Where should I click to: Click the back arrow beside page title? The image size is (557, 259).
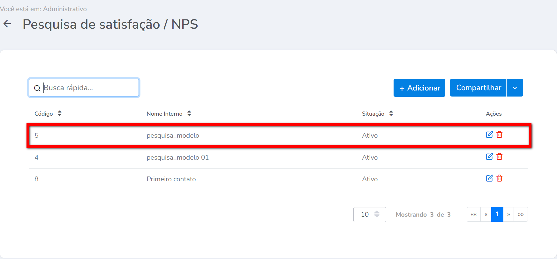[x=7, y=24]
